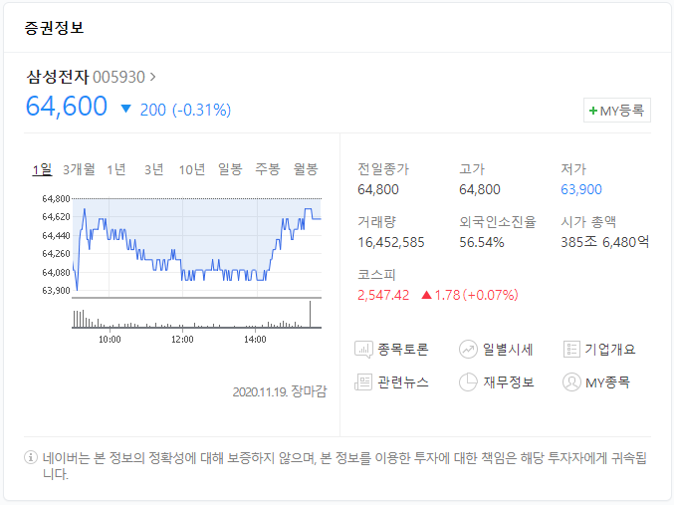Select the 1일 chart tab
Image resolution: width=674 pixels, height=505 pixels.
[42, 169]
